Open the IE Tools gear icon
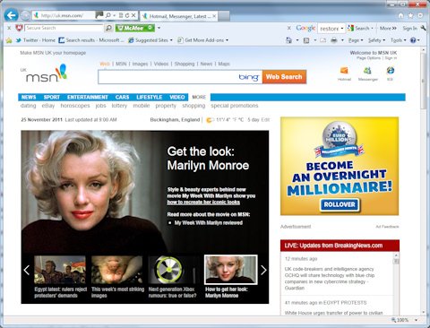 [421, 15]
